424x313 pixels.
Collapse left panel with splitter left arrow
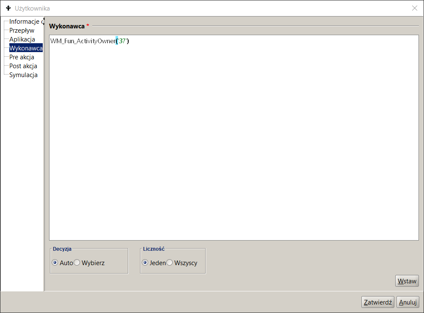pos(44,19)
